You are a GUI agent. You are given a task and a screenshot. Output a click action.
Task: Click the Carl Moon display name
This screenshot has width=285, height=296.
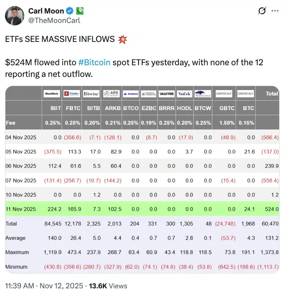coord(46,11)
